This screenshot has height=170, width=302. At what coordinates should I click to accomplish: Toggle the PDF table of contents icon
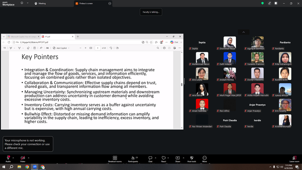(5, 48)
